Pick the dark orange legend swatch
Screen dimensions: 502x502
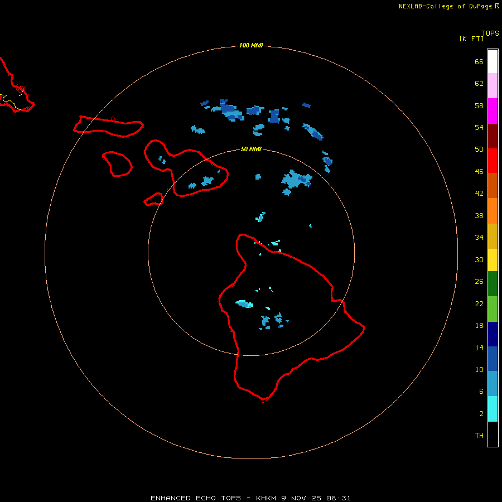point(493,185)
